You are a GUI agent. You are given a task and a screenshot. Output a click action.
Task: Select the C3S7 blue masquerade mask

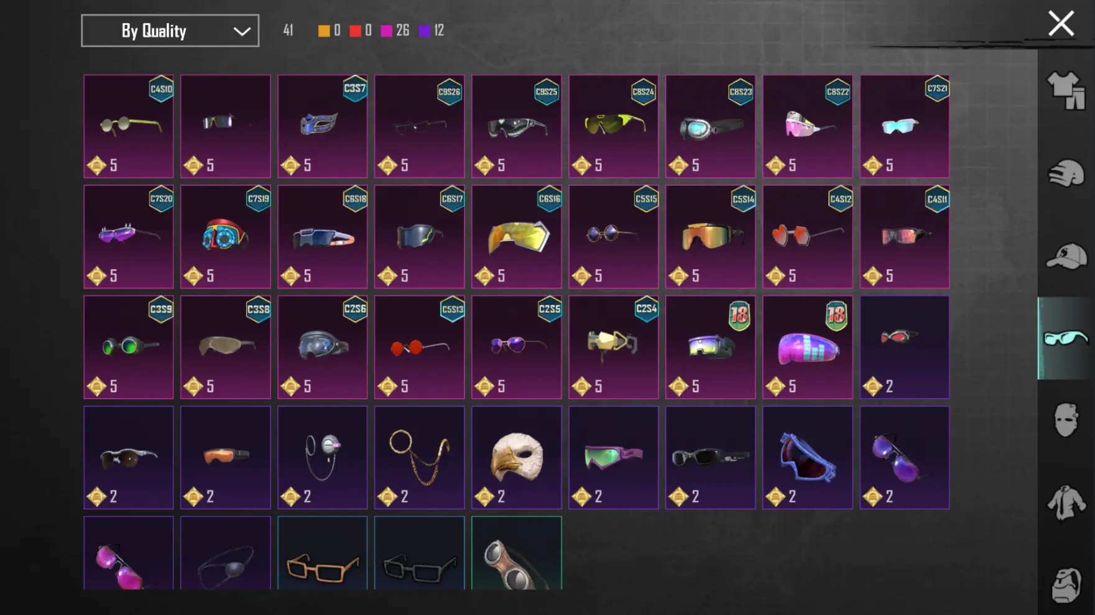322,126
